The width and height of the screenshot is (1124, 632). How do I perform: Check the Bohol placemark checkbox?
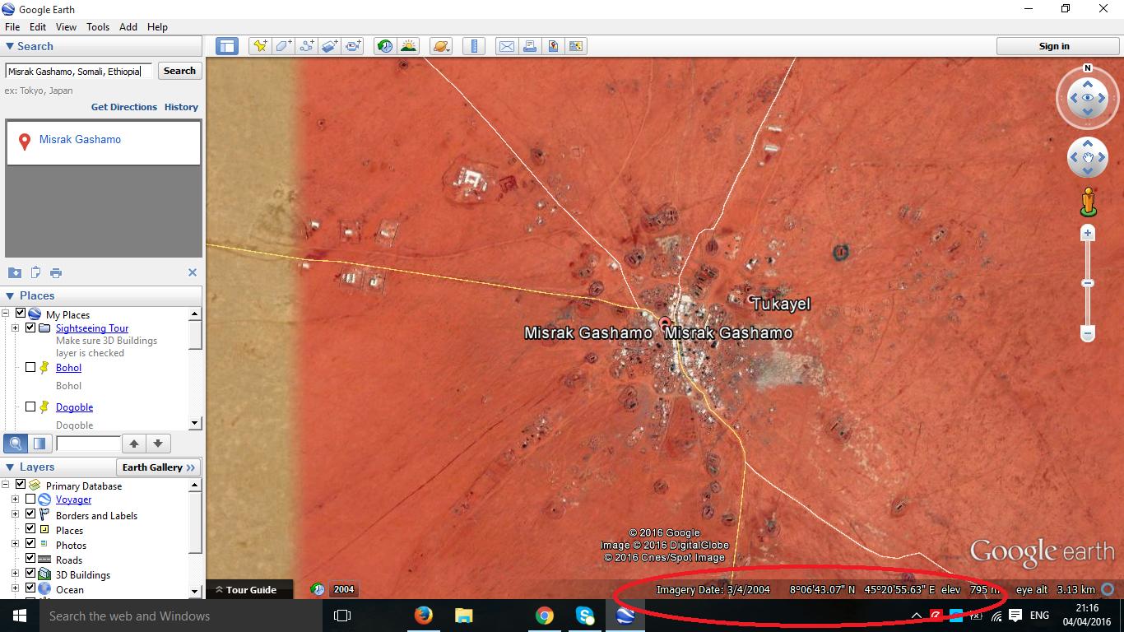pos(30,367)
